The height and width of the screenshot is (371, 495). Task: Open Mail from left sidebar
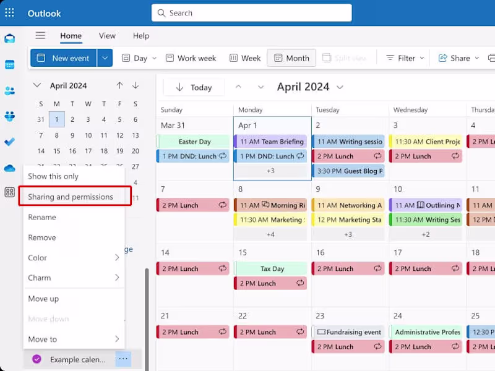click(x=10, y=39)
